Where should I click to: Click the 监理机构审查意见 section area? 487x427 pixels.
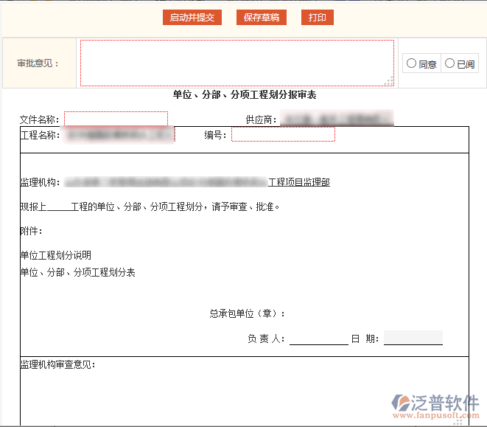click(x=243, y=391)
